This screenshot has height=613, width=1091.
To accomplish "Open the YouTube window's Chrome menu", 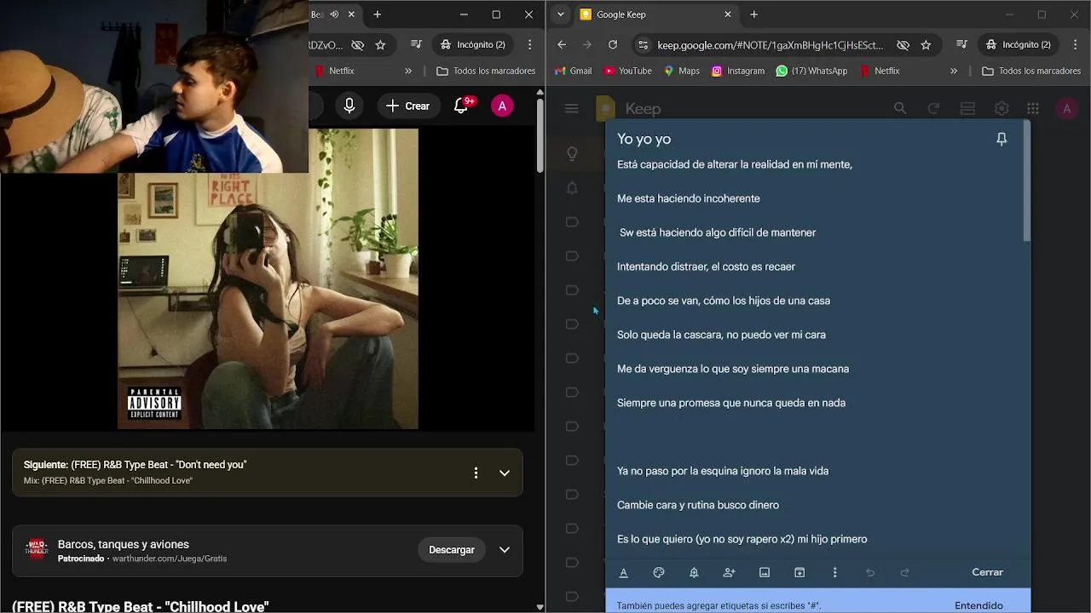I will 530,44.
